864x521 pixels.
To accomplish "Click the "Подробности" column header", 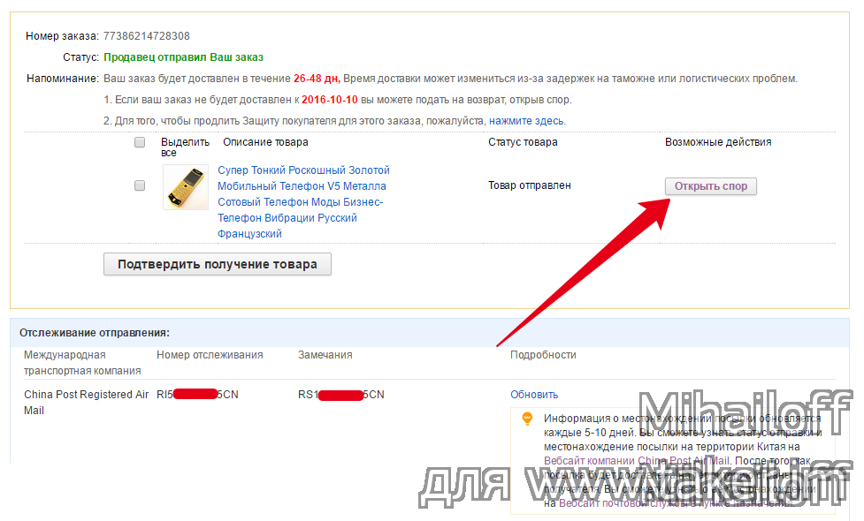I will coord(543,355).
